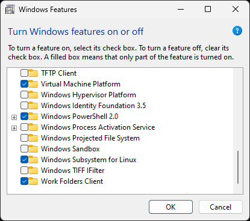Click the Windows Features title bar icon
250x221 pixels.
pos(10,10)
